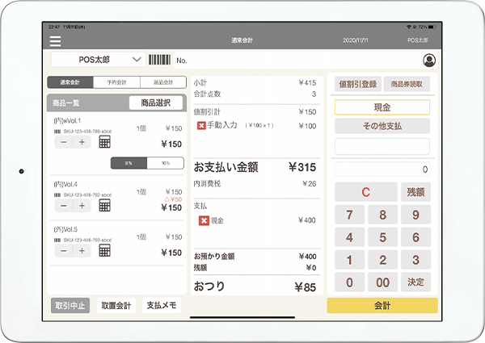Select the 8% tax rate toggle

(x=129, y=163)
